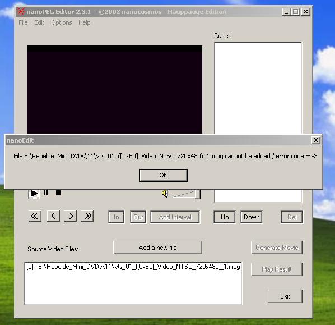Click the Exit button
Screen dimensions: 335x325
pyautogui.click(x=285, y=296)
